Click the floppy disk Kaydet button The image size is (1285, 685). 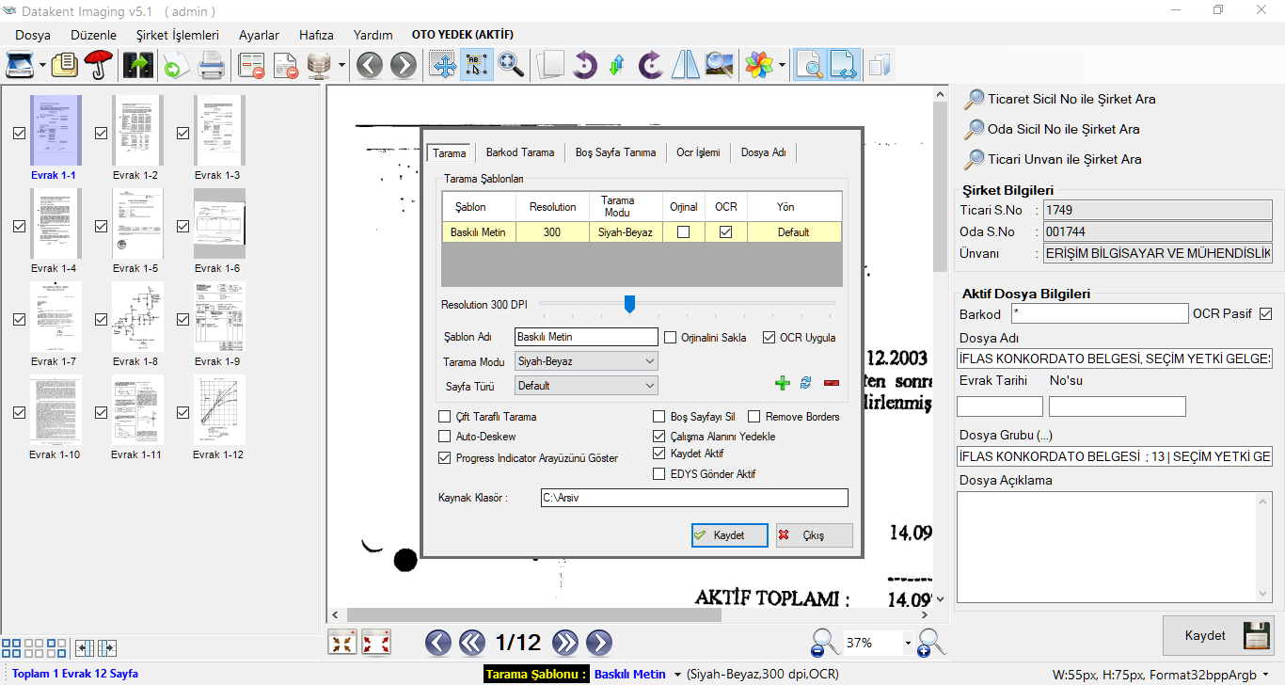click(1218, 635)
